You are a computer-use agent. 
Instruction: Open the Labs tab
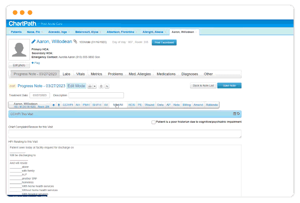[x=66, y=74]
